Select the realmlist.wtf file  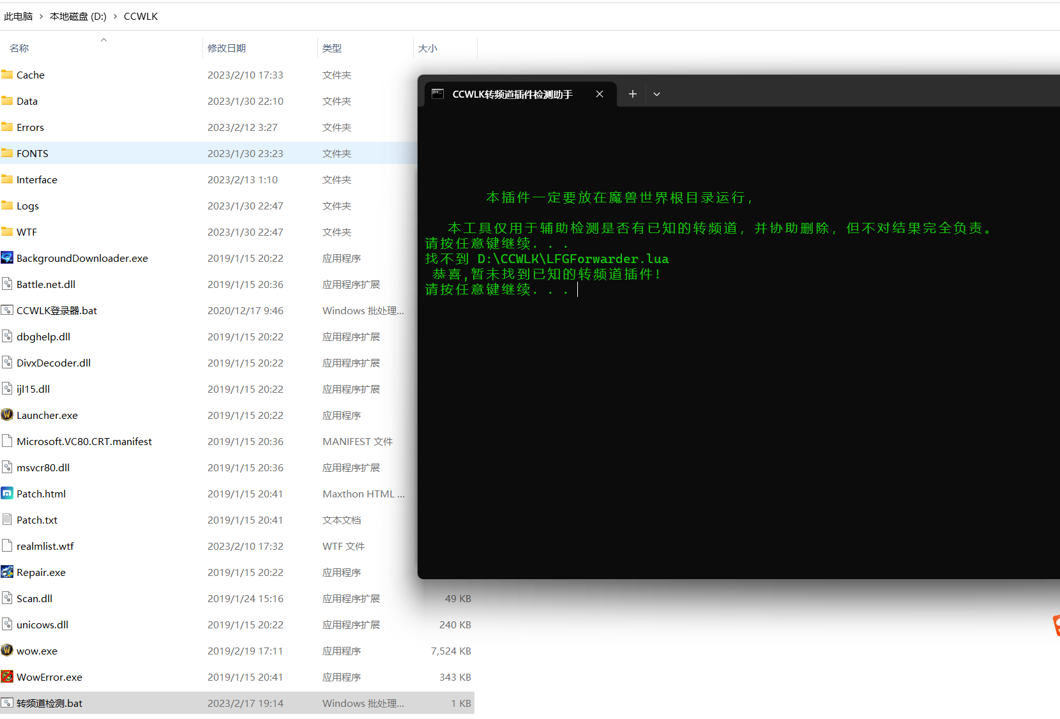pyautogui.click(x=45, y=546)
